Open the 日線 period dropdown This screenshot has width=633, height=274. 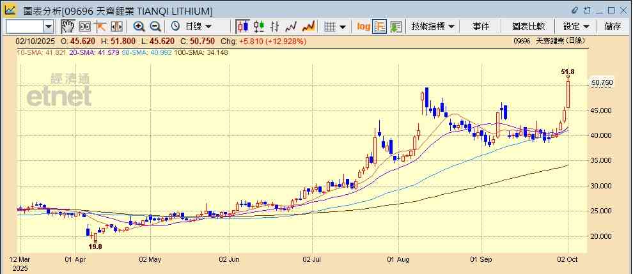click(x=195, y=26)
